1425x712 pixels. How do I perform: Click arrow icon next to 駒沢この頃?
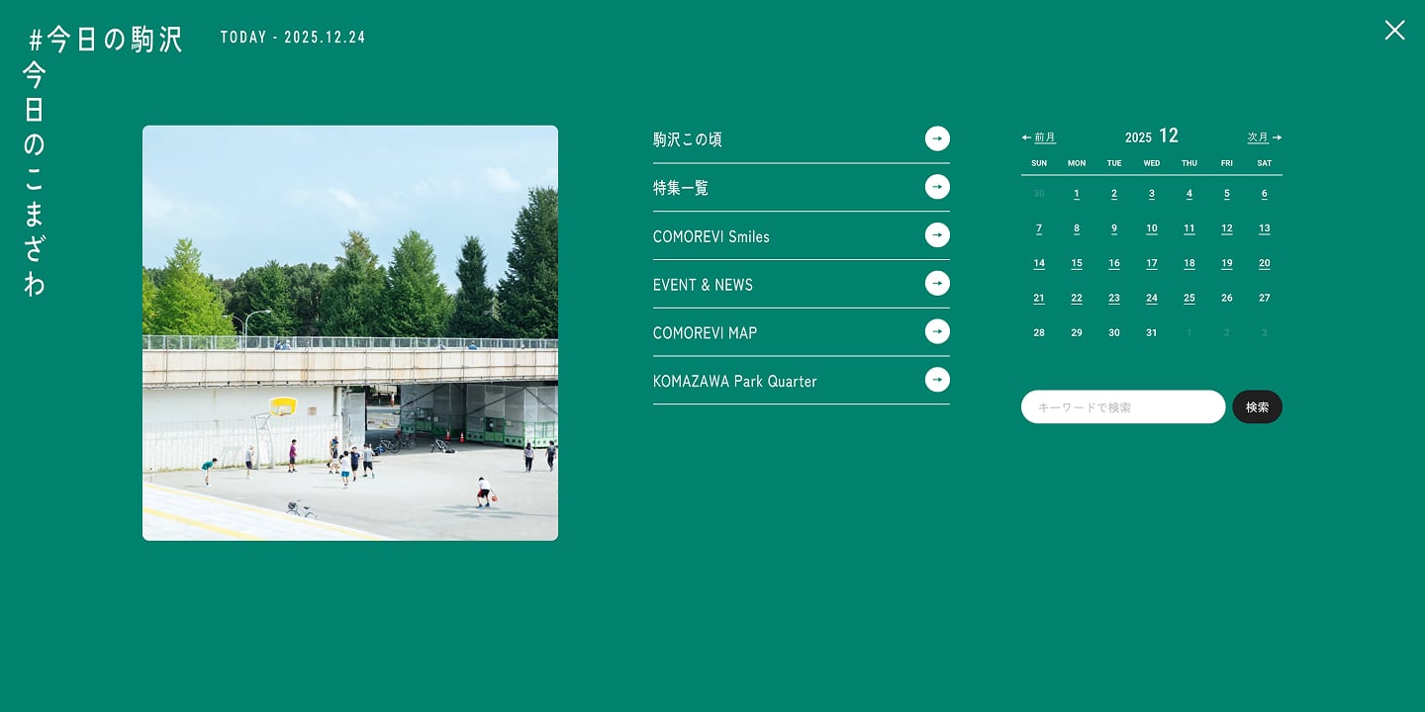pyautogui.click(x=936, y=138)
